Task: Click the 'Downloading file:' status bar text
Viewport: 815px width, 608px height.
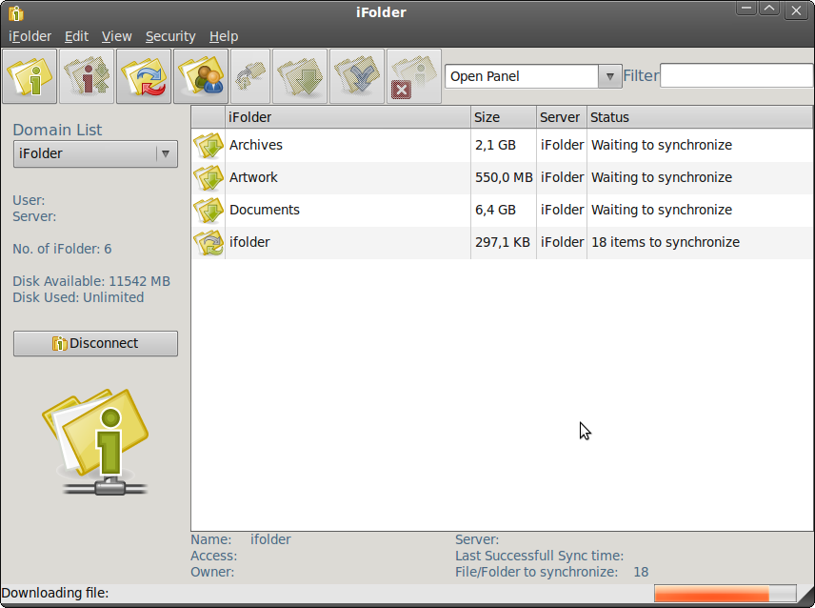Action: 55,594
